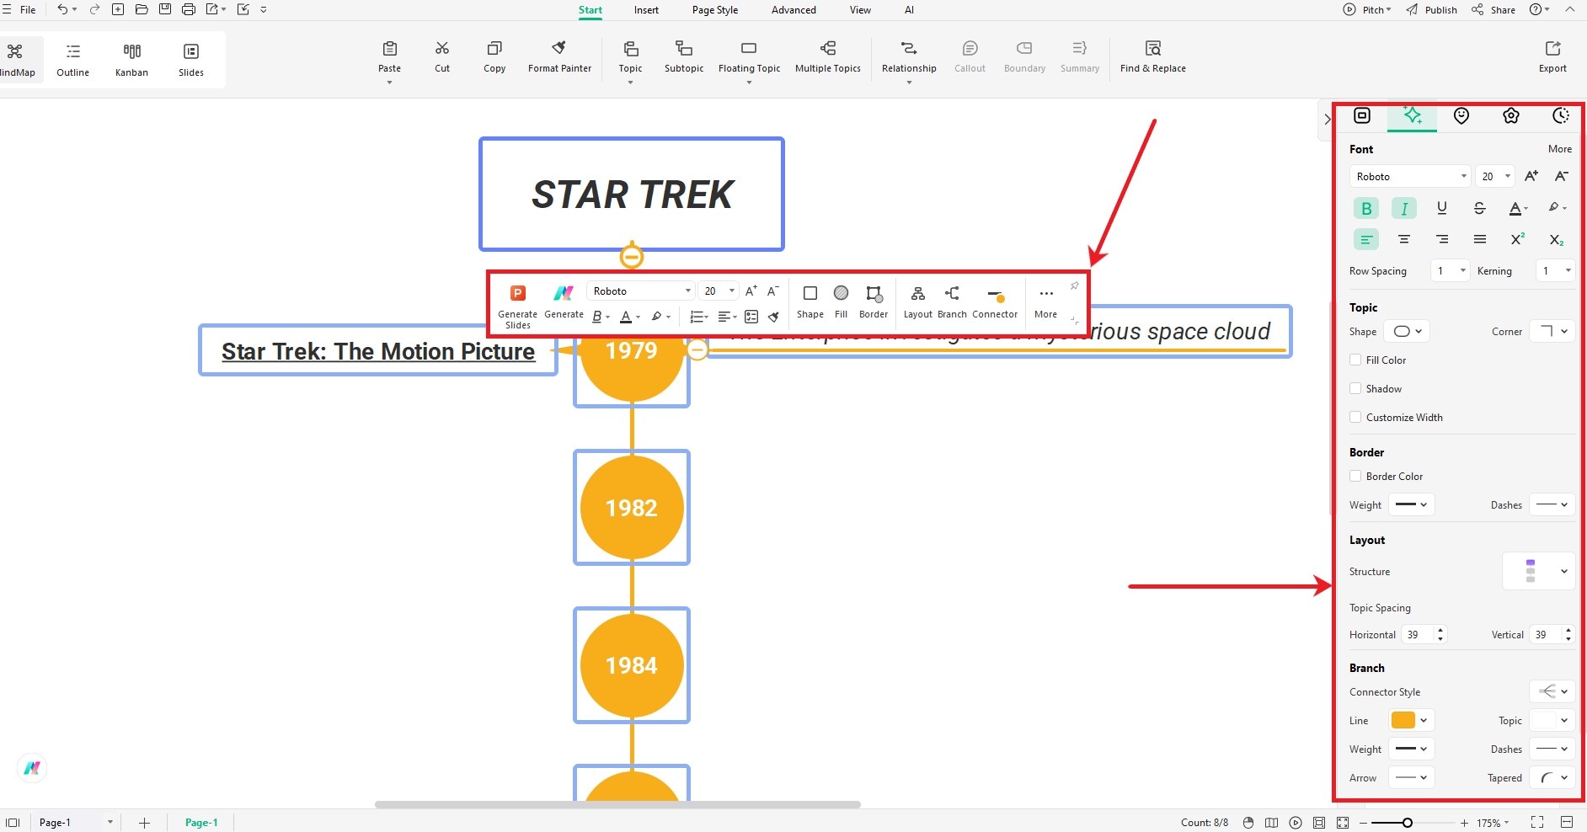Click the strikethrough icon in the Font panel

click(x=1479, y=208)
